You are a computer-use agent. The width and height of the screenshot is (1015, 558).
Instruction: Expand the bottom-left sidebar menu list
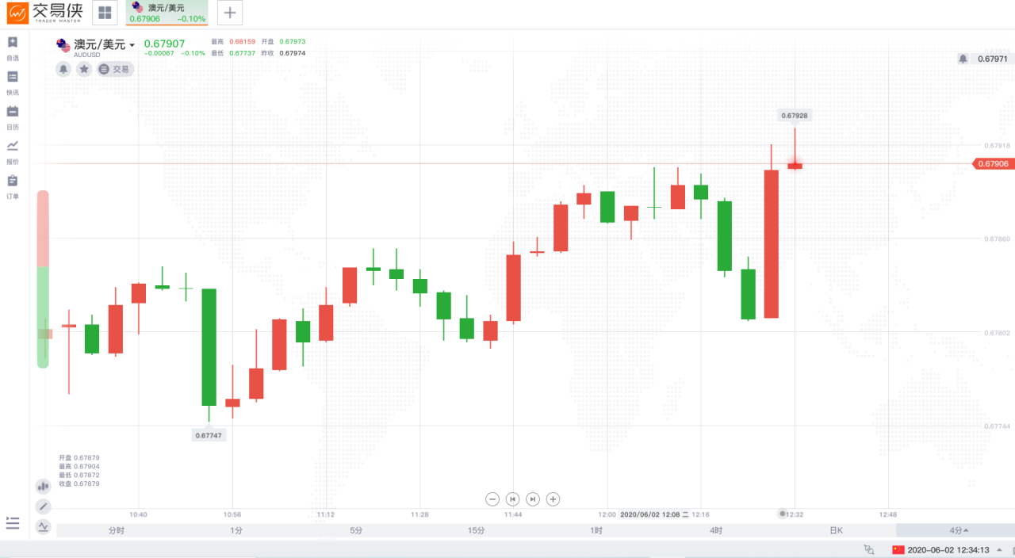tap(12, 522)
